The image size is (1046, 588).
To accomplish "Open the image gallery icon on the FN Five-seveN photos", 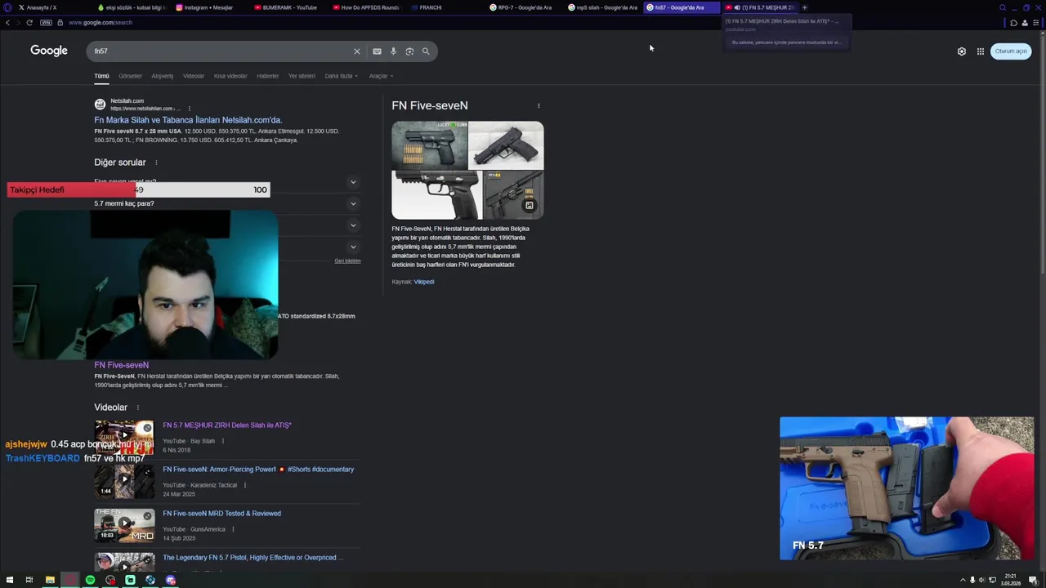I will pyautogui.click(x=529, y=206).
